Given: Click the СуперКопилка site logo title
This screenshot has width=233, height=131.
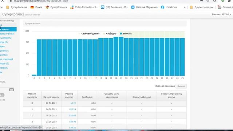Looking at the screenshot, I should pos(13,15).
